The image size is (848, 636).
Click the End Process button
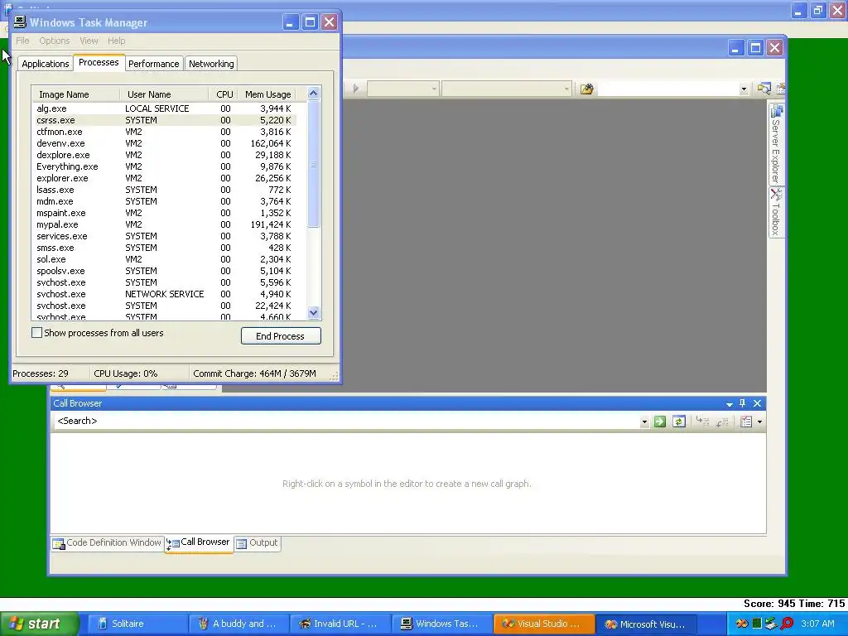pyautogui.click(x=281, y=336)
